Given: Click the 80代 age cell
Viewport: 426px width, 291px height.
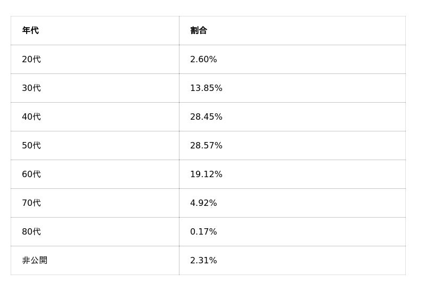Looking at the screenshot, I should pos(31,232).
